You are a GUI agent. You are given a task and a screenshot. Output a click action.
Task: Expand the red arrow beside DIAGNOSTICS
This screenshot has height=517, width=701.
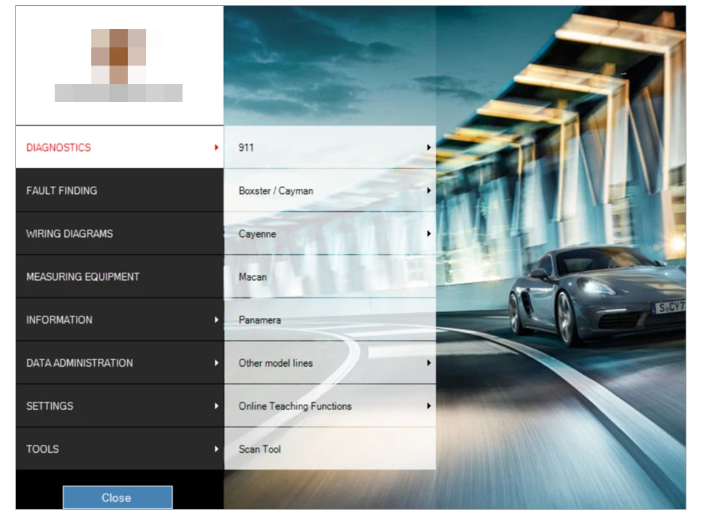point(216,147)
